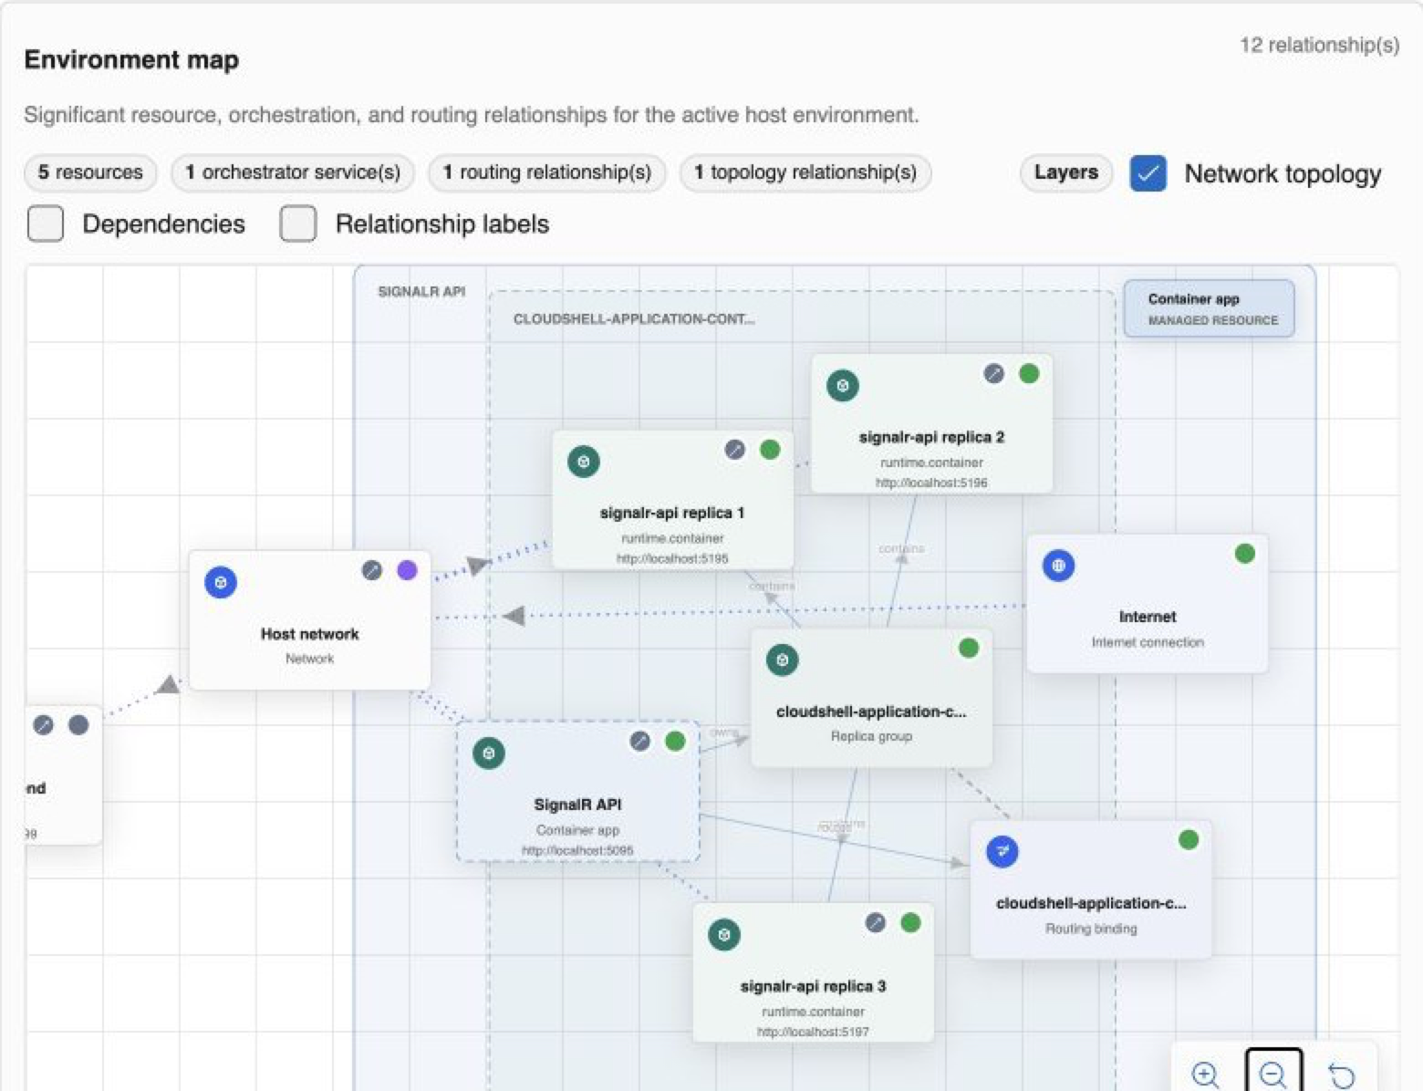This screenshot has height=1091, width=1423.
Task: Click the zoom in magnifier icon
Action: 1205,1075
